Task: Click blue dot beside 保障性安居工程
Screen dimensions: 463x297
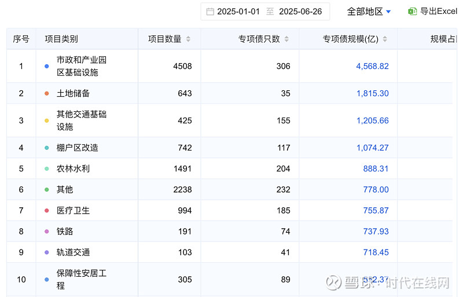Action: point(47,280)
